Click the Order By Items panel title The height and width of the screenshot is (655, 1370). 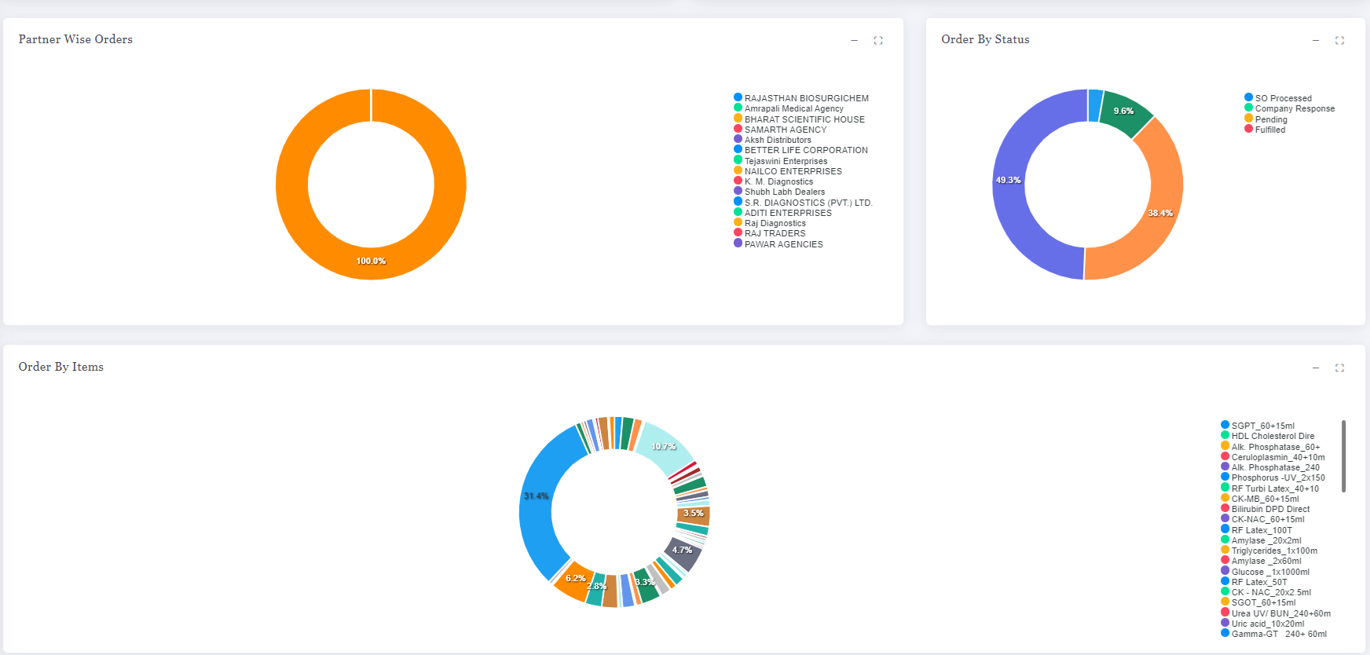(x=61, y=367)
